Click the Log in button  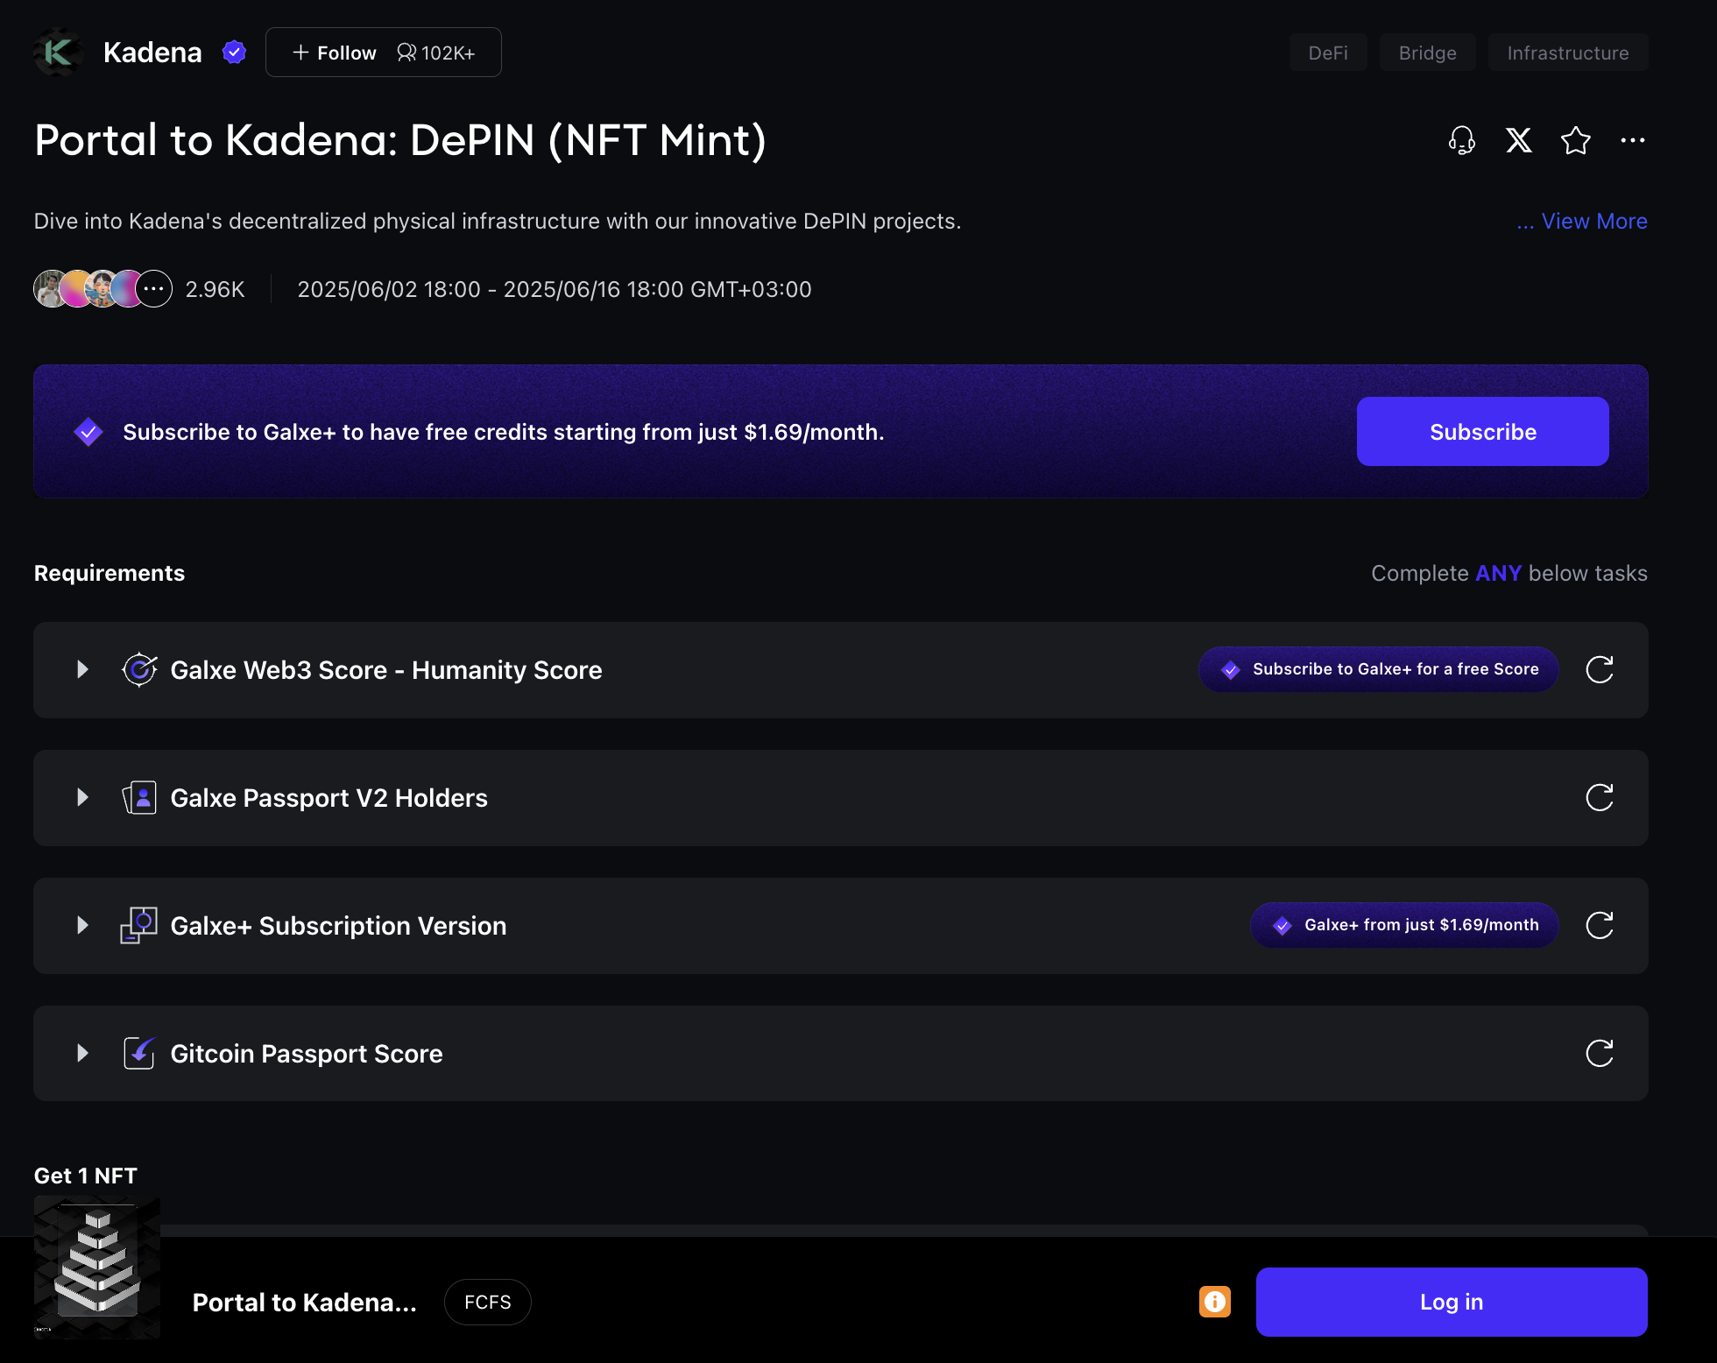(1452, 1302)
